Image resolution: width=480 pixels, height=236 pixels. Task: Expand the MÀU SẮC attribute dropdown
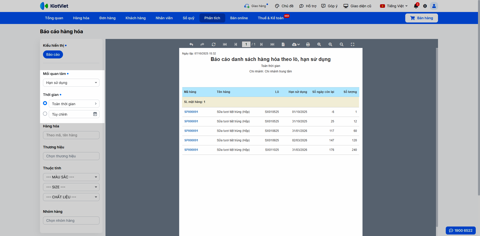tap(71, 177)
